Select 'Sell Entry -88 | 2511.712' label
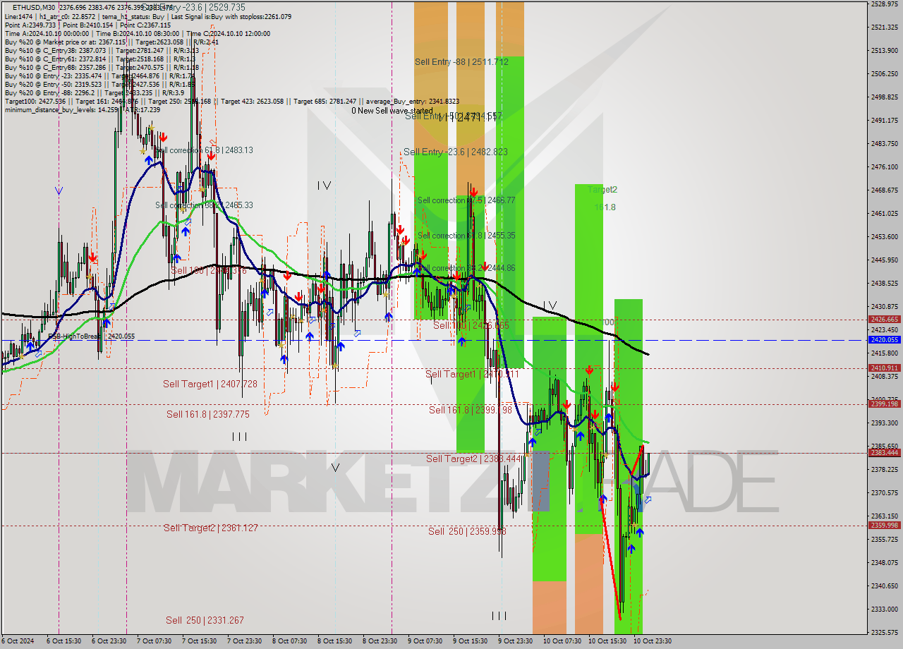The width and height of the screenshot is (903, 649). (x=461, y=61)
